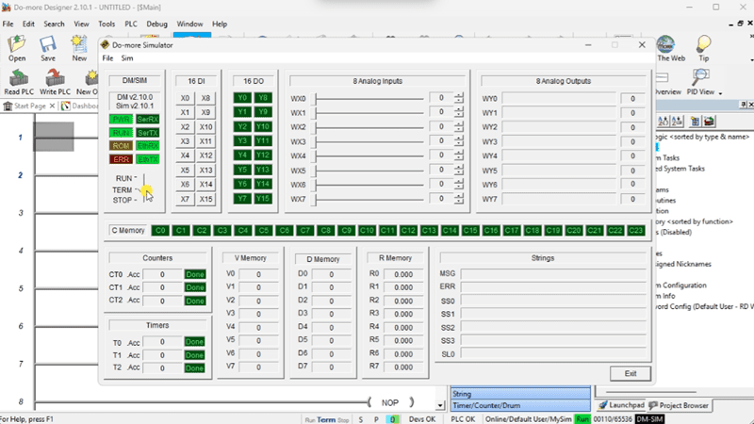Click the Exit button in simulator
Viewport: 754px width, 424px height.
[630, 373]
